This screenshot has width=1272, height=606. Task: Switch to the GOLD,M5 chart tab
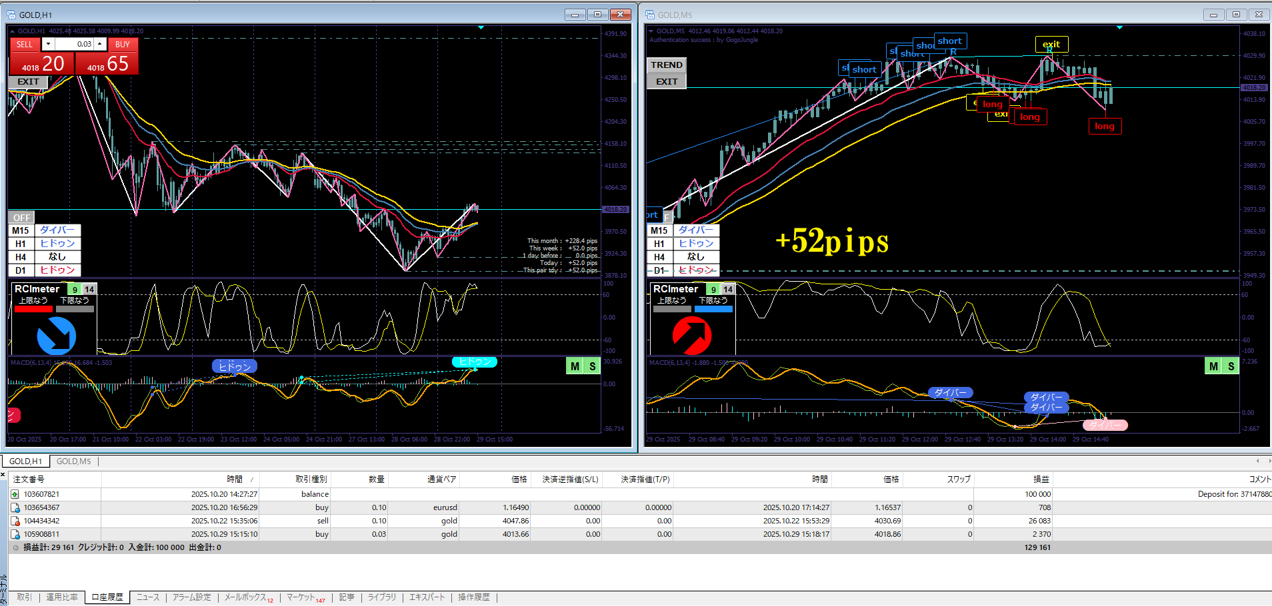click(73, 461)
